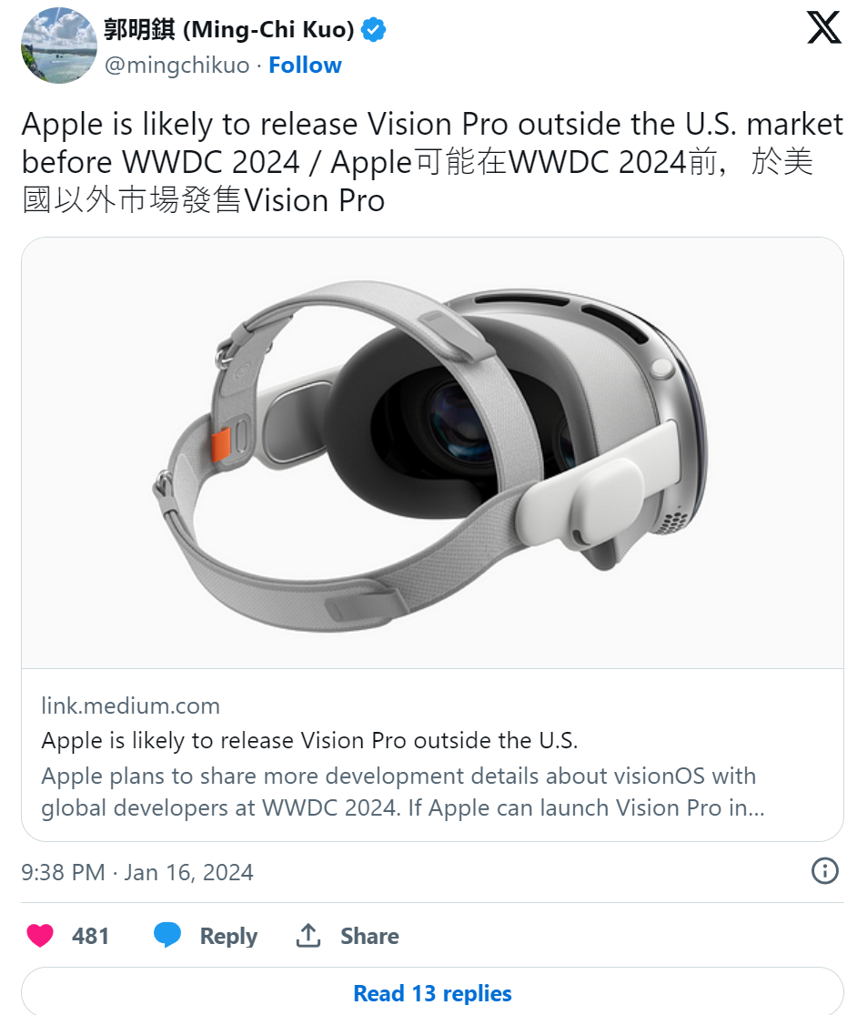Follow the @mingchikuo account
The image size is (847, 1015).
tap(305, 66)
